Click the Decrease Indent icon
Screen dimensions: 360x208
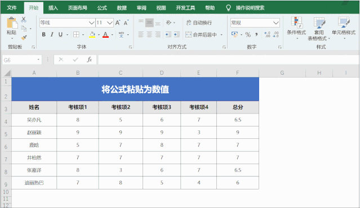pos(168,35)
